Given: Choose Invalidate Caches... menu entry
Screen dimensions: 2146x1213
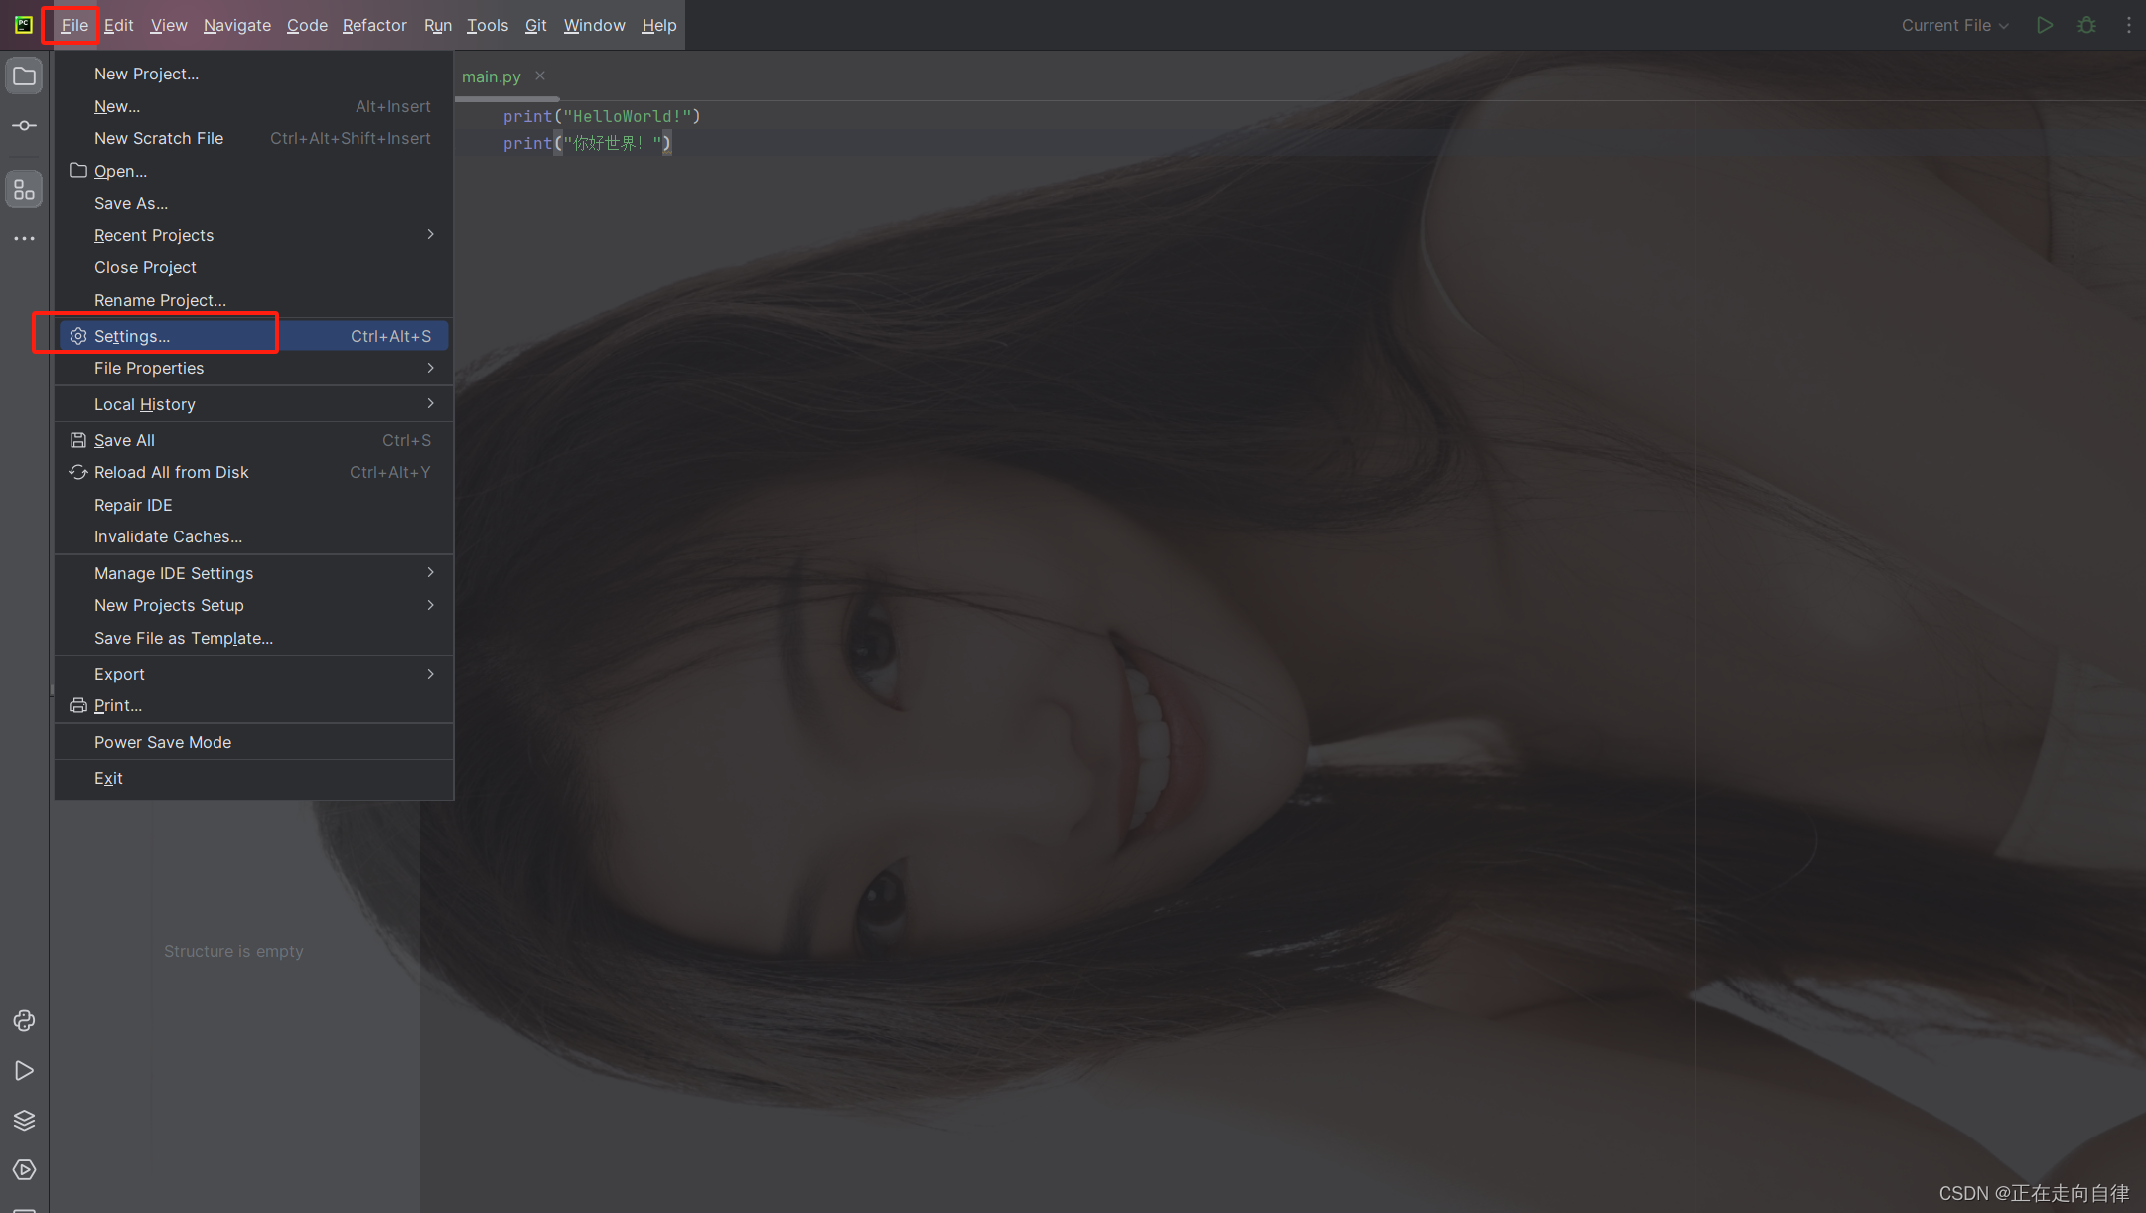Looking at the screenshot, I should [x=254, y=536].
